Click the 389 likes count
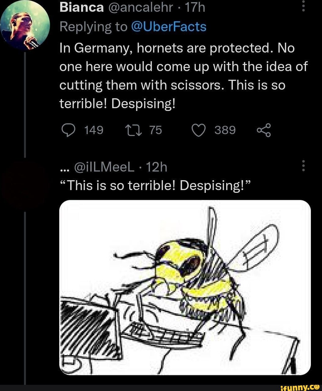322x391 pixels. coord(225,130)
